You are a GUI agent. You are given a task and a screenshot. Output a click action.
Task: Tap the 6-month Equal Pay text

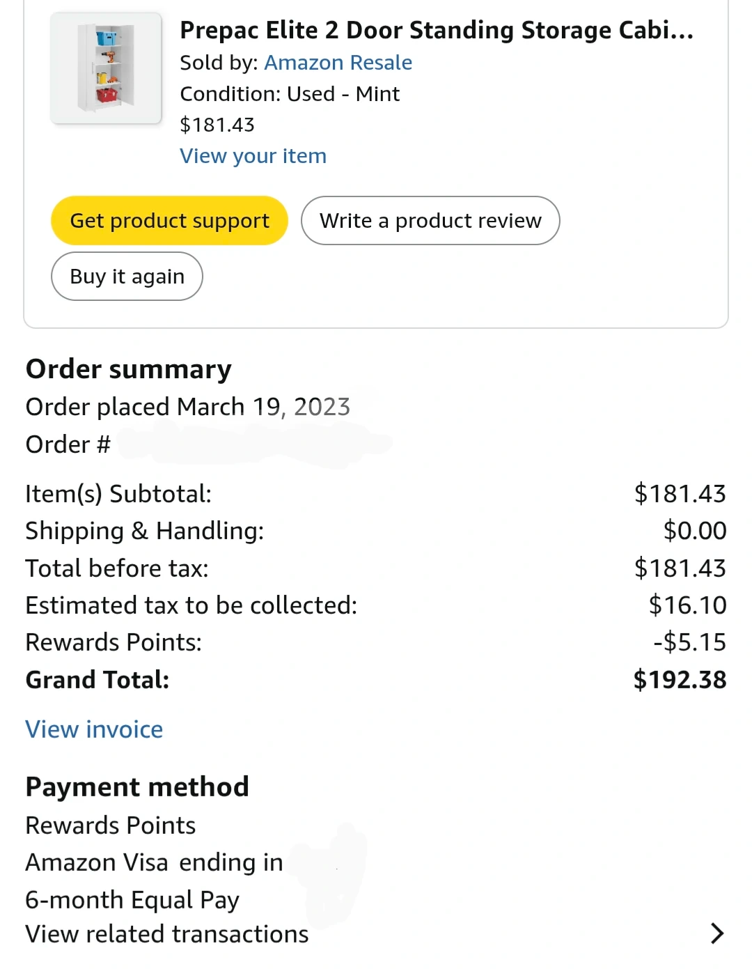132,900
